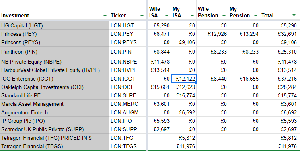Select the £5,290 Wife ISA cell
The image size is (300, 151).
[x=159, y=25]
